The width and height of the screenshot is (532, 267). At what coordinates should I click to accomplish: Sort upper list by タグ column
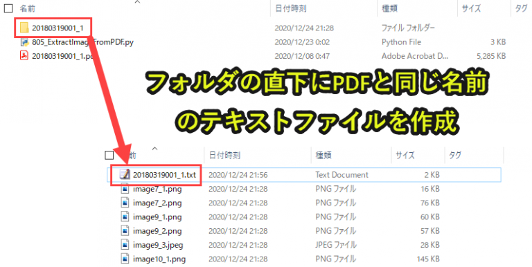pyautogui.click(x=521, y=8)
